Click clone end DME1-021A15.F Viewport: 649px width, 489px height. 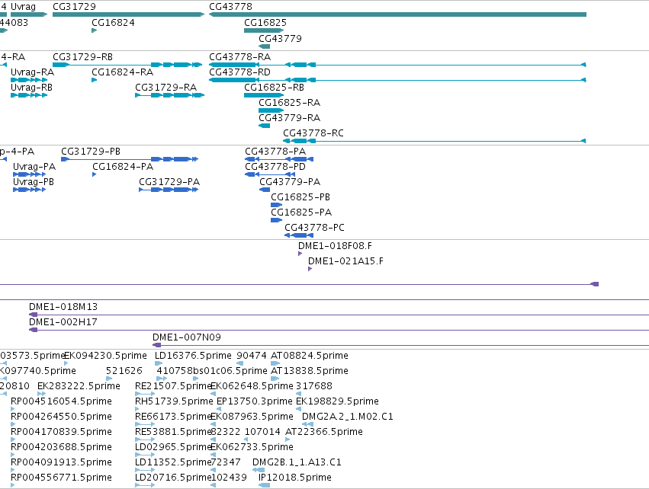point(310,269)
